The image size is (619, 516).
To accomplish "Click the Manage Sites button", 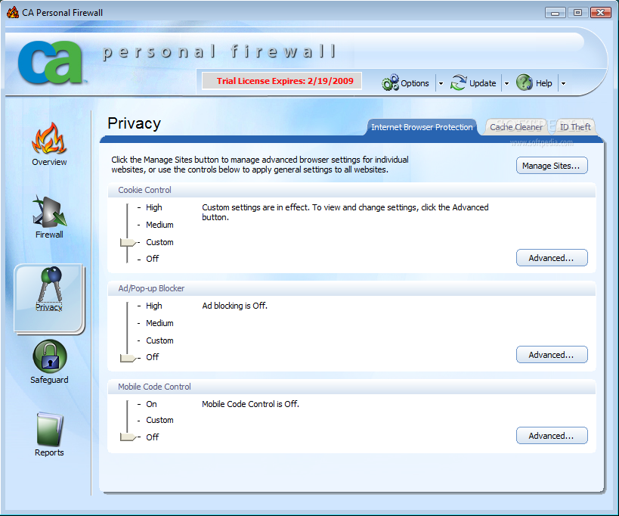I will tap(552, 166).
